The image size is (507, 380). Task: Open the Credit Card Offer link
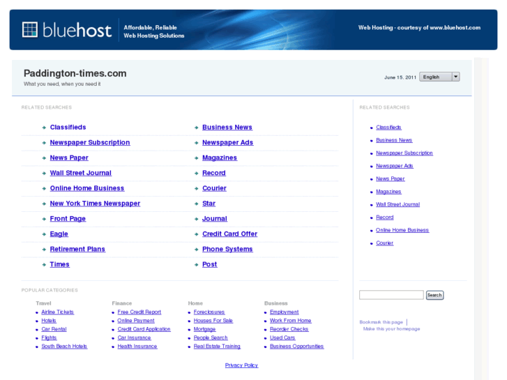pos(230,234)
